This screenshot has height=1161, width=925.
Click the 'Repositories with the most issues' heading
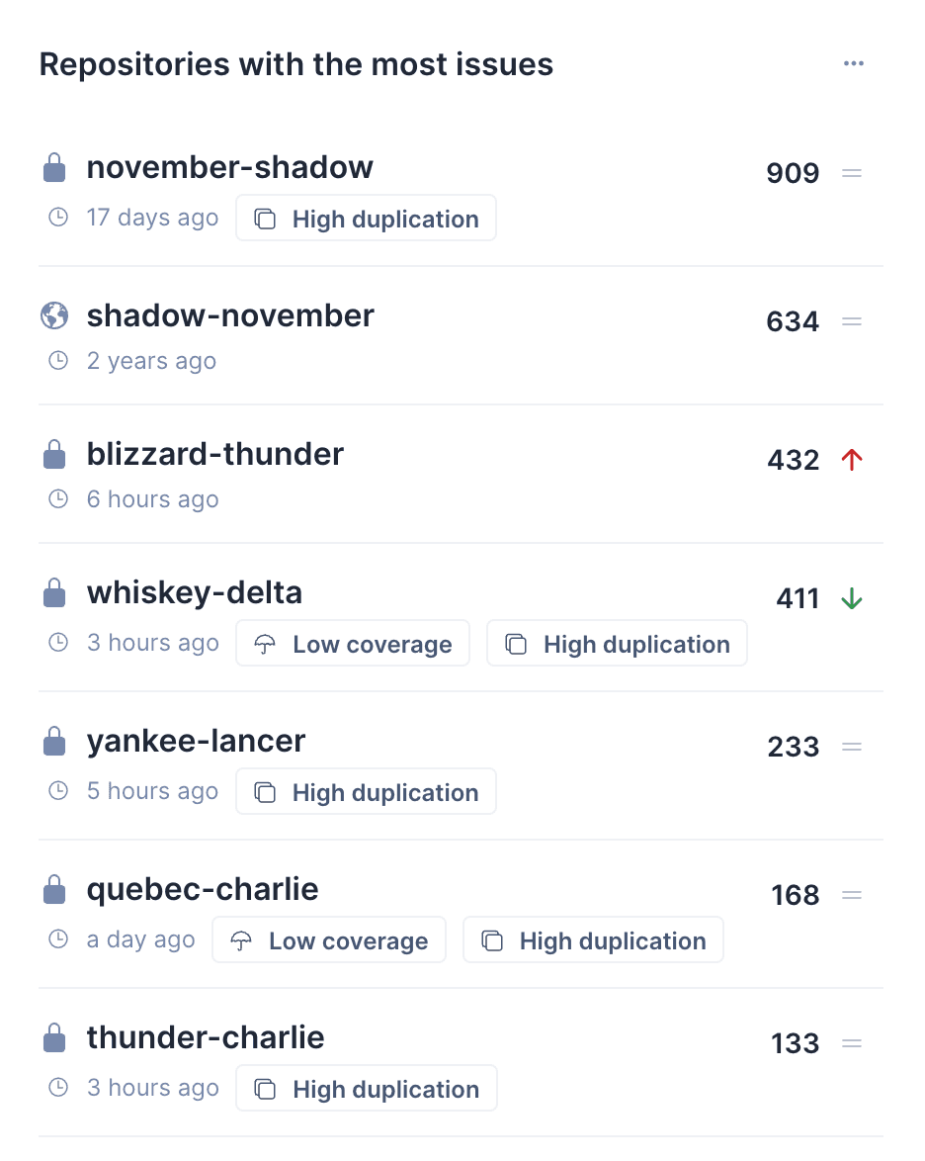tap(295, 63)
